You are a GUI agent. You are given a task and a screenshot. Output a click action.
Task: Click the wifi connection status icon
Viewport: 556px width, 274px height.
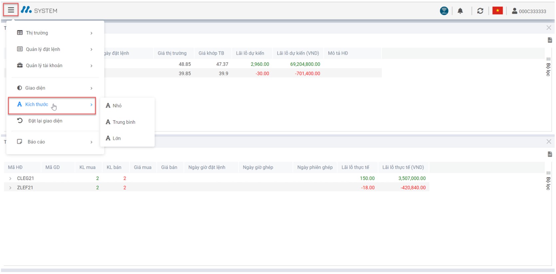point(444,11)
